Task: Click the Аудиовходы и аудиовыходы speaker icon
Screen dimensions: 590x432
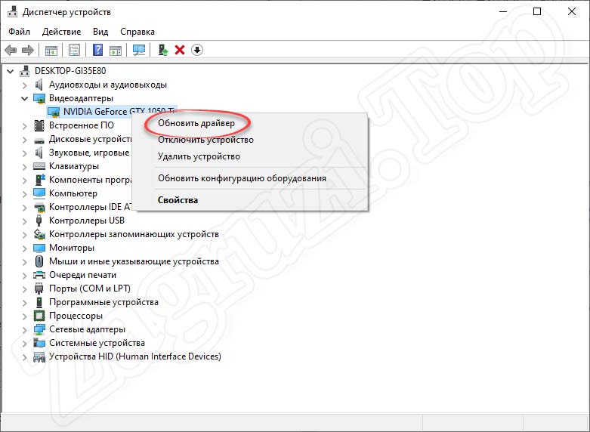Action: [39, 85]
